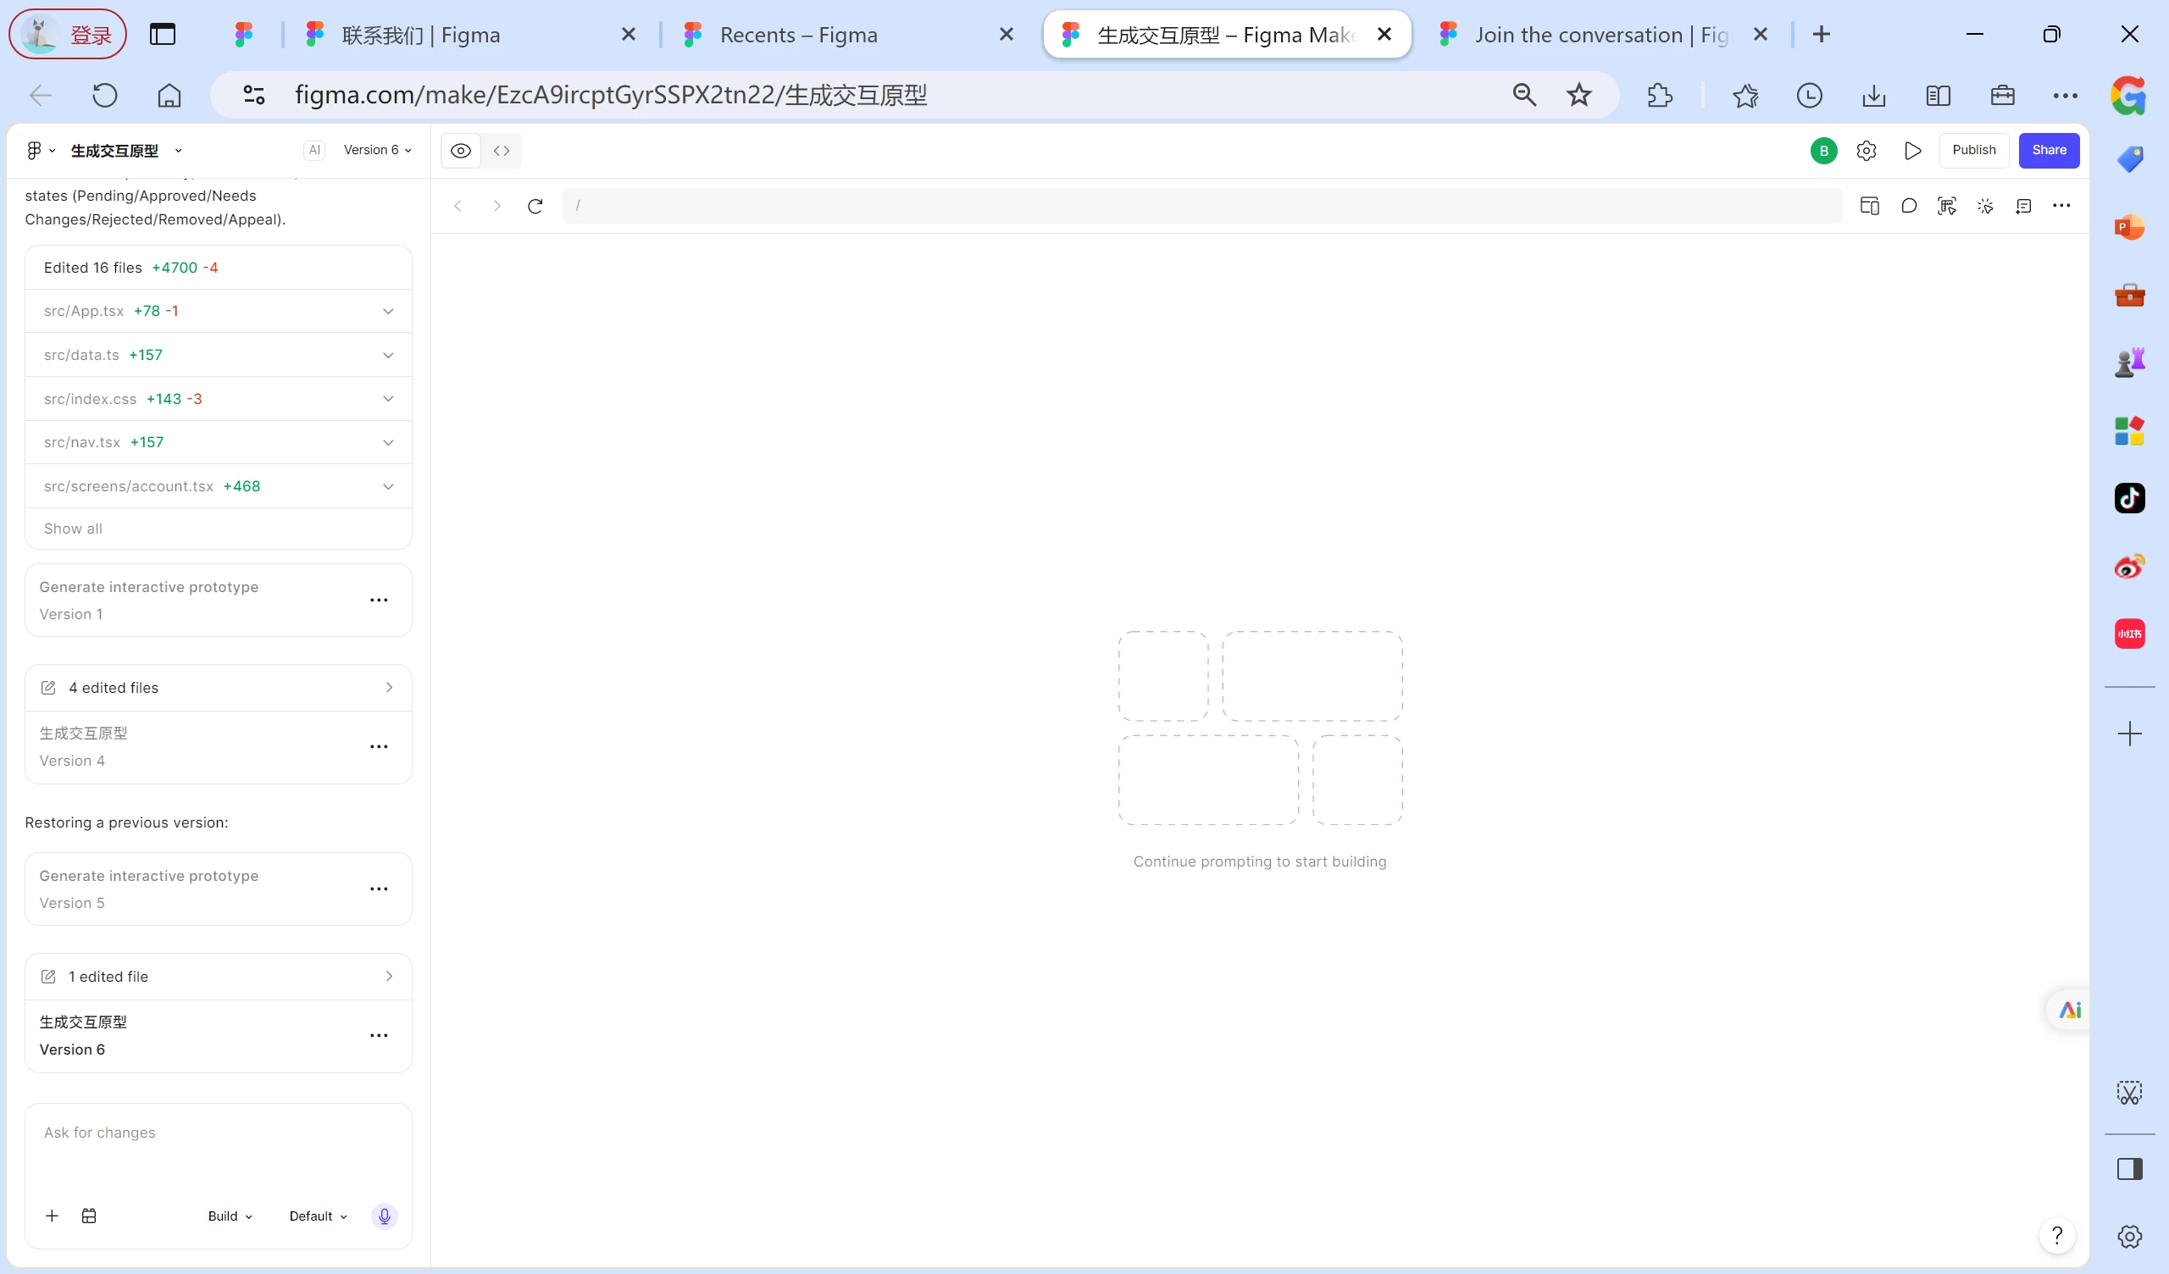Click the Publish button
The height and width of the screenshot is (1274, 2169).
(x=1973, y=150)
